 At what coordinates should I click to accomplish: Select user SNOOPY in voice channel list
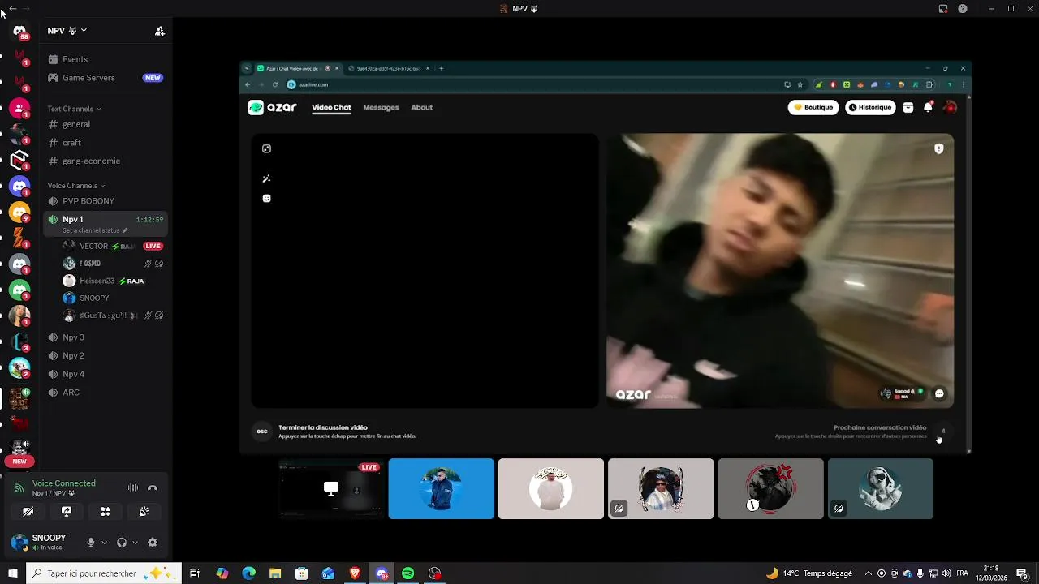coord(114,298)
